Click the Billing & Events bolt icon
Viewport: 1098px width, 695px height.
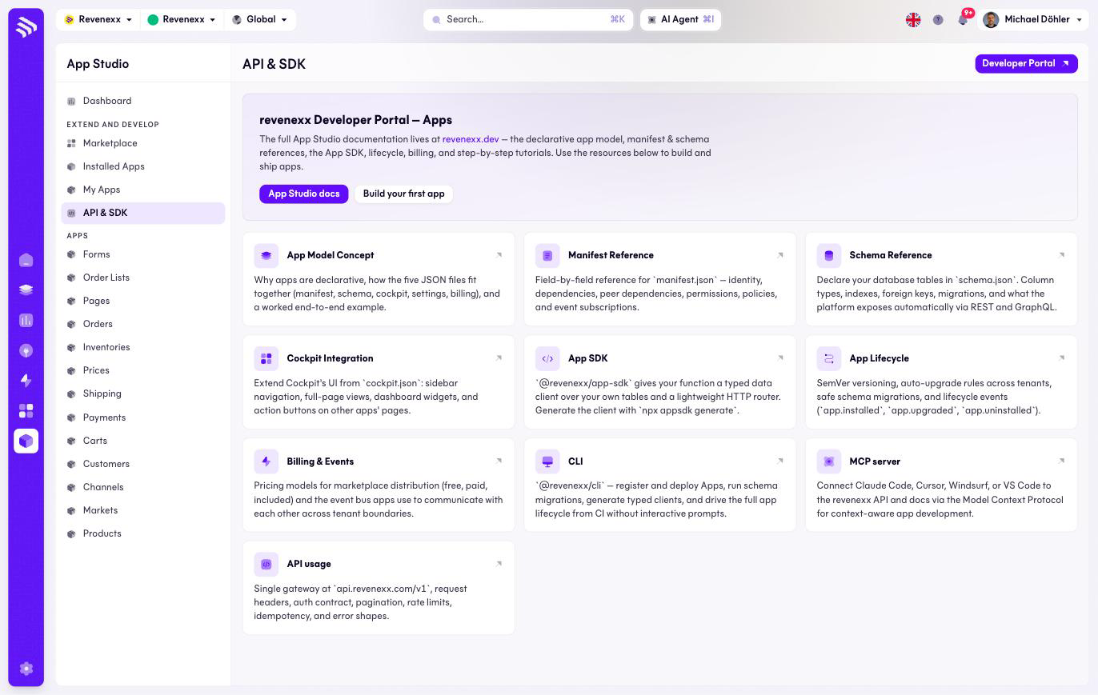(x=266, y=461)
